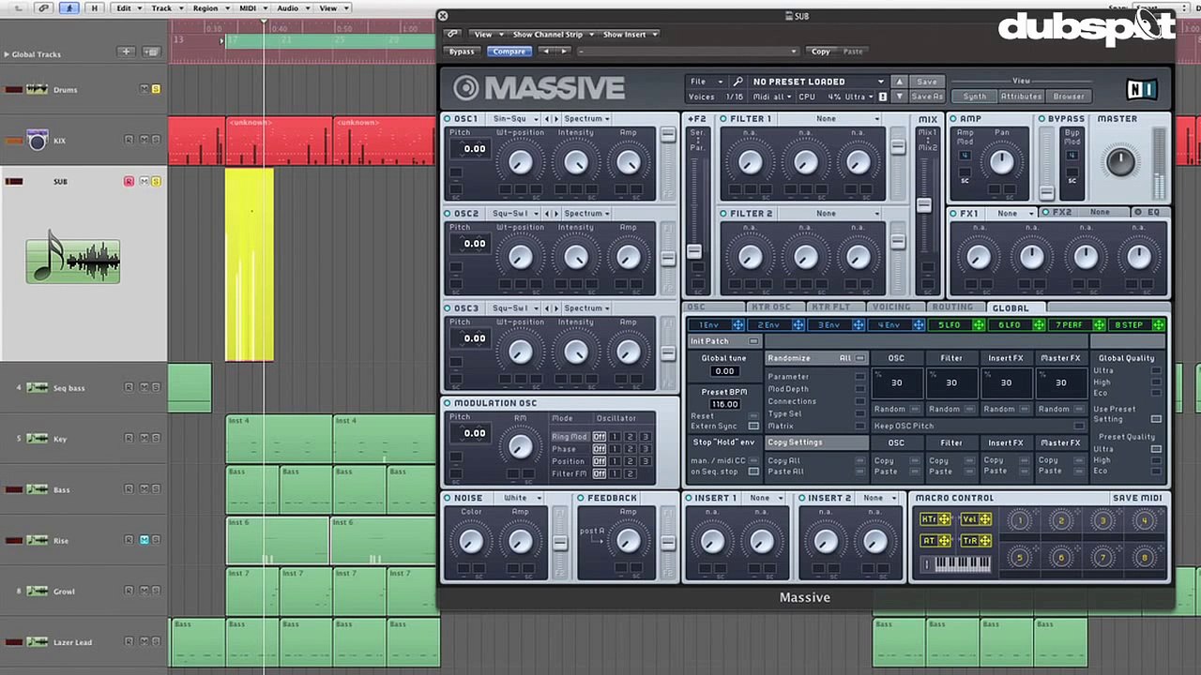1201x675 pixels.
Task: Click the Init Patch button
Action: (x=724, y=341)
